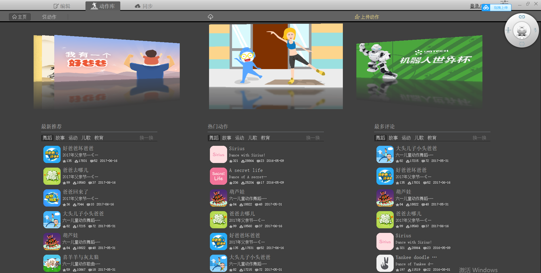Open Sirius icon under 最多评论
Screen dimensions: 541x273
coord(385,241)
